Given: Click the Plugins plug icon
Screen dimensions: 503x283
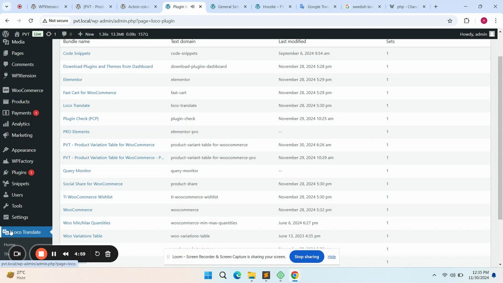Looking at the screenshot, I should [x=6, y=173].
